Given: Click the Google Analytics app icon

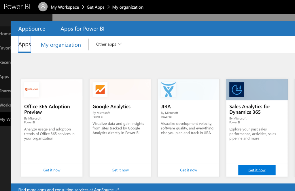Looking at the screenshot, I should pos(100,89).
